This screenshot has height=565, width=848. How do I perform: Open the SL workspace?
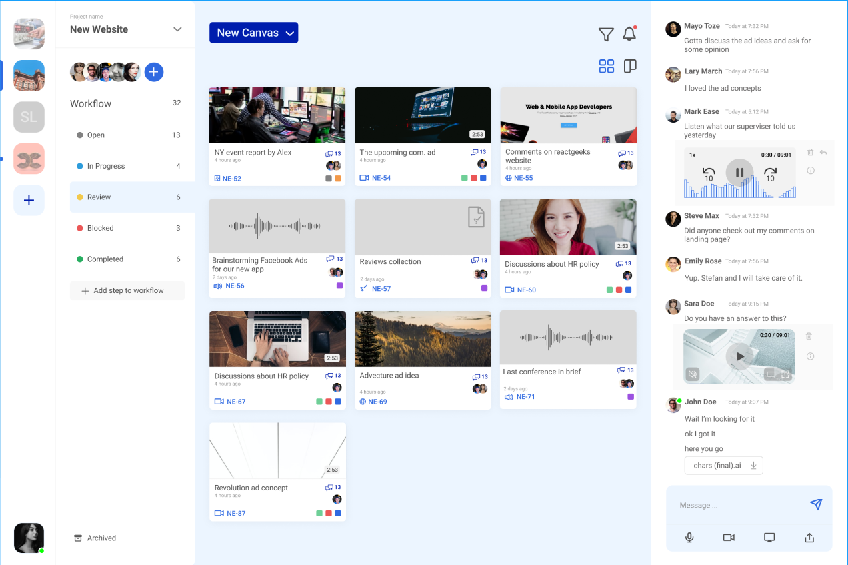click(29, 117)
